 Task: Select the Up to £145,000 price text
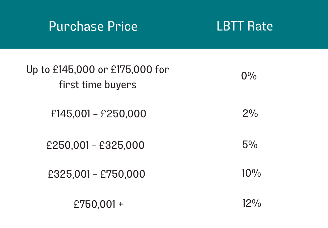pos(61,70)
